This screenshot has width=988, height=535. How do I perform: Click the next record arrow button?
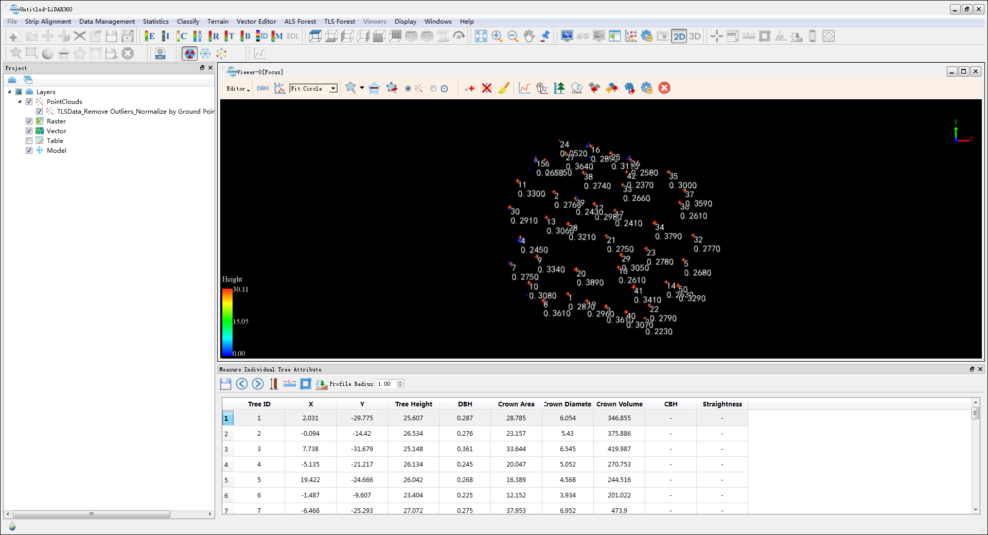point(258,384)
